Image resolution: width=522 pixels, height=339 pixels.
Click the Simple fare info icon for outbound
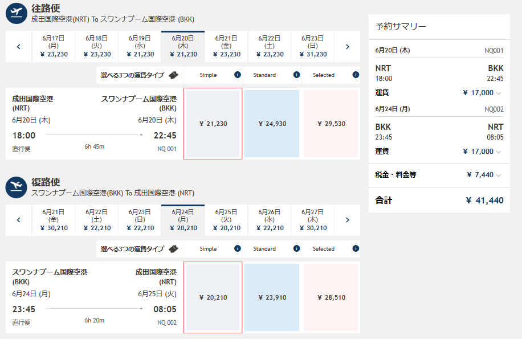[x=238, y=75]
